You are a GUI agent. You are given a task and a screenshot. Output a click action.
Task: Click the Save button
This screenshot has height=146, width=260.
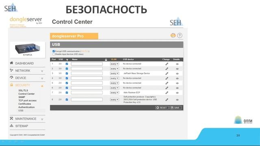click(175, 108)
